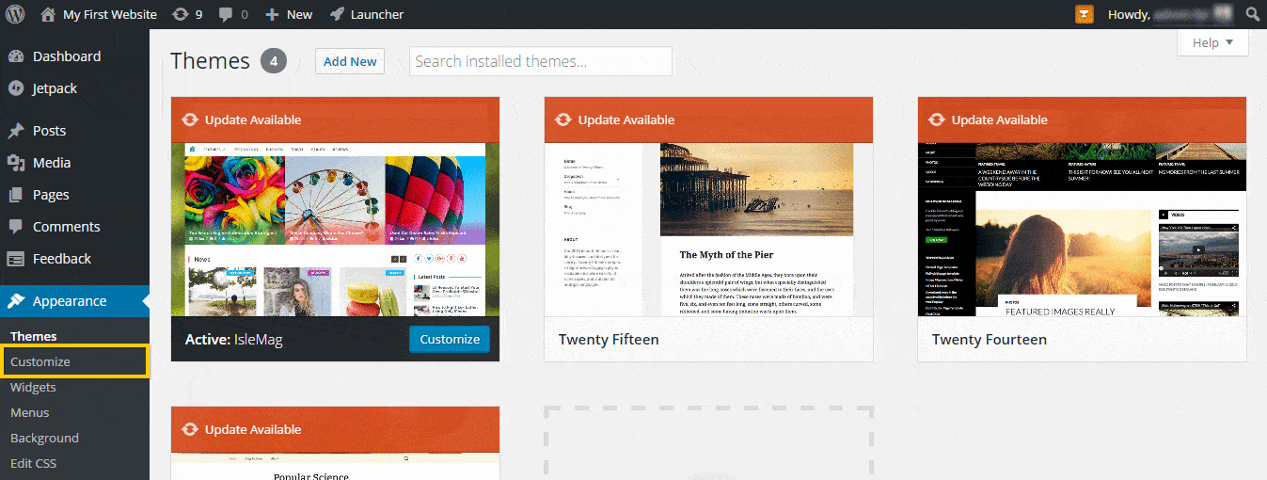Open the Howdy user account menu

pyautogui.click(x=1166, y=14)
